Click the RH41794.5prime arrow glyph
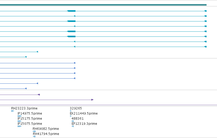This screenshot has height=138, width=217. 34,136
